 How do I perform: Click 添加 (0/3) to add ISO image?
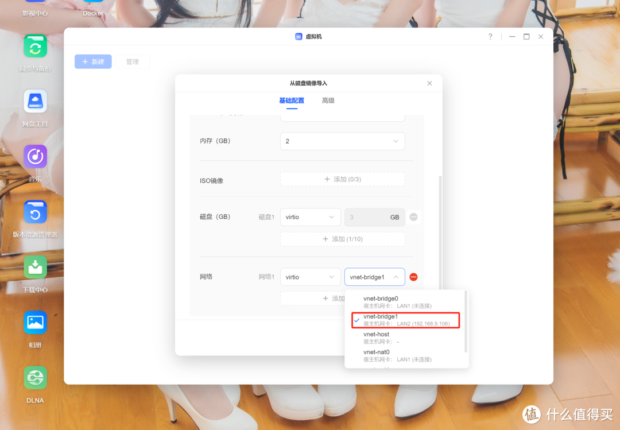point(342,180)
